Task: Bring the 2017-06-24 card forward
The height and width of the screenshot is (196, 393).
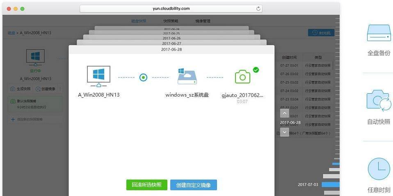Action: point(172,29)
